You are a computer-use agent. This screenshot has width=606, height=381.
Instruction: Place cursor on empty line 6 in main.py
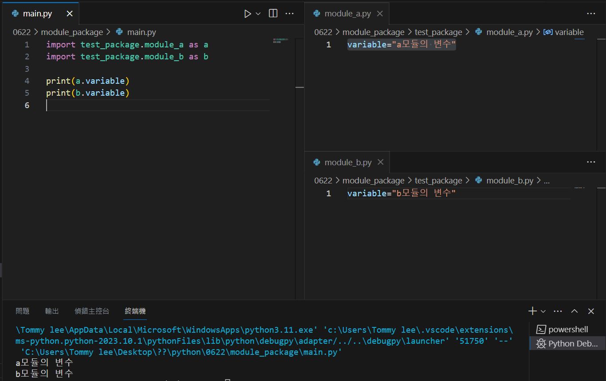[x=157, y=105]
